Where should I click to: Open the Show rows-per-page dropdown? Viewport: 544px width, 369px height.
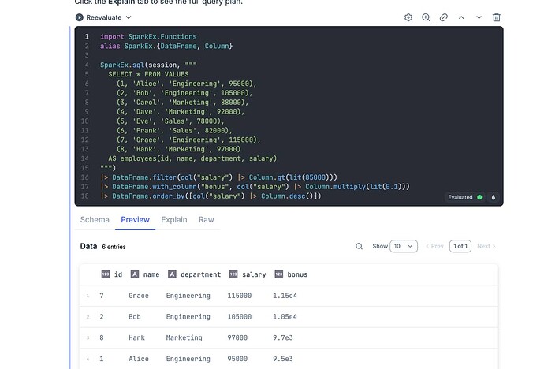[404, 246]
